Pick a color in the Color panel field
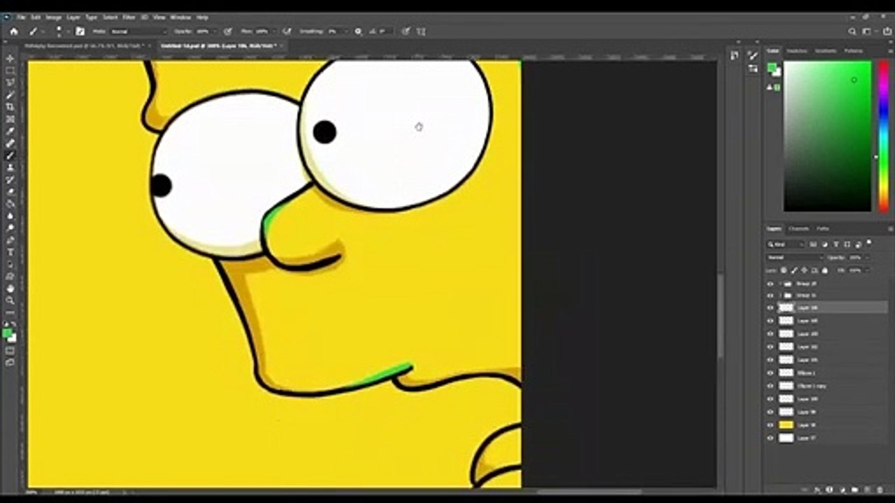 pyautogui.click(x=827, y=136)
